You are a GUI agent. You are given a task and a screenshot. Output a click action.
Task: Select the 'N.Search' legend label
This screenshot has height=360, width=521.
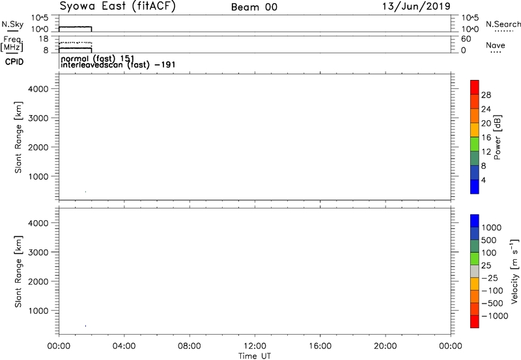tap(503, 24)
